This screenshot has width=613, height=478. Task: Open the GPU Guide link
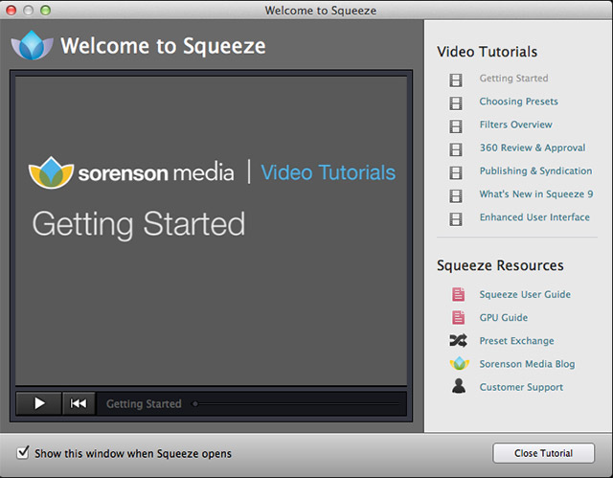pos(504,317)
